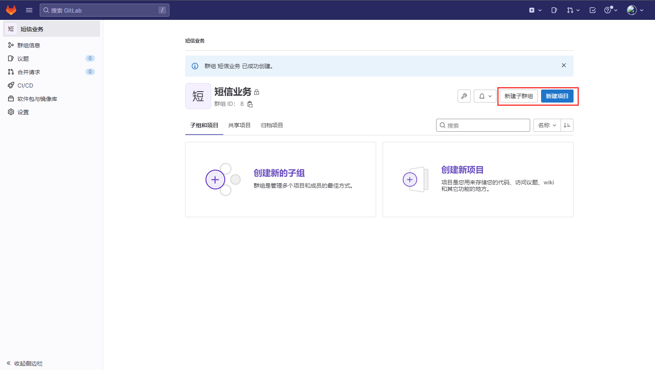Open the notification bell dropdown
The width and height of the screenshot is (655, 370).
(485, 96)
